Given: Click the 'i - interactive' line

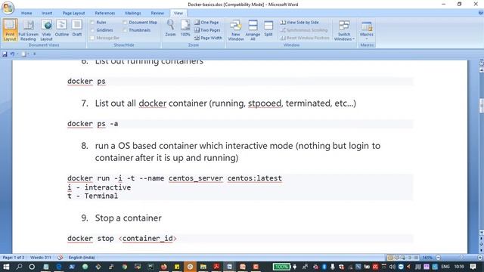Looking at the screenshot, I should pyautogui.click(x=99, y=187).
